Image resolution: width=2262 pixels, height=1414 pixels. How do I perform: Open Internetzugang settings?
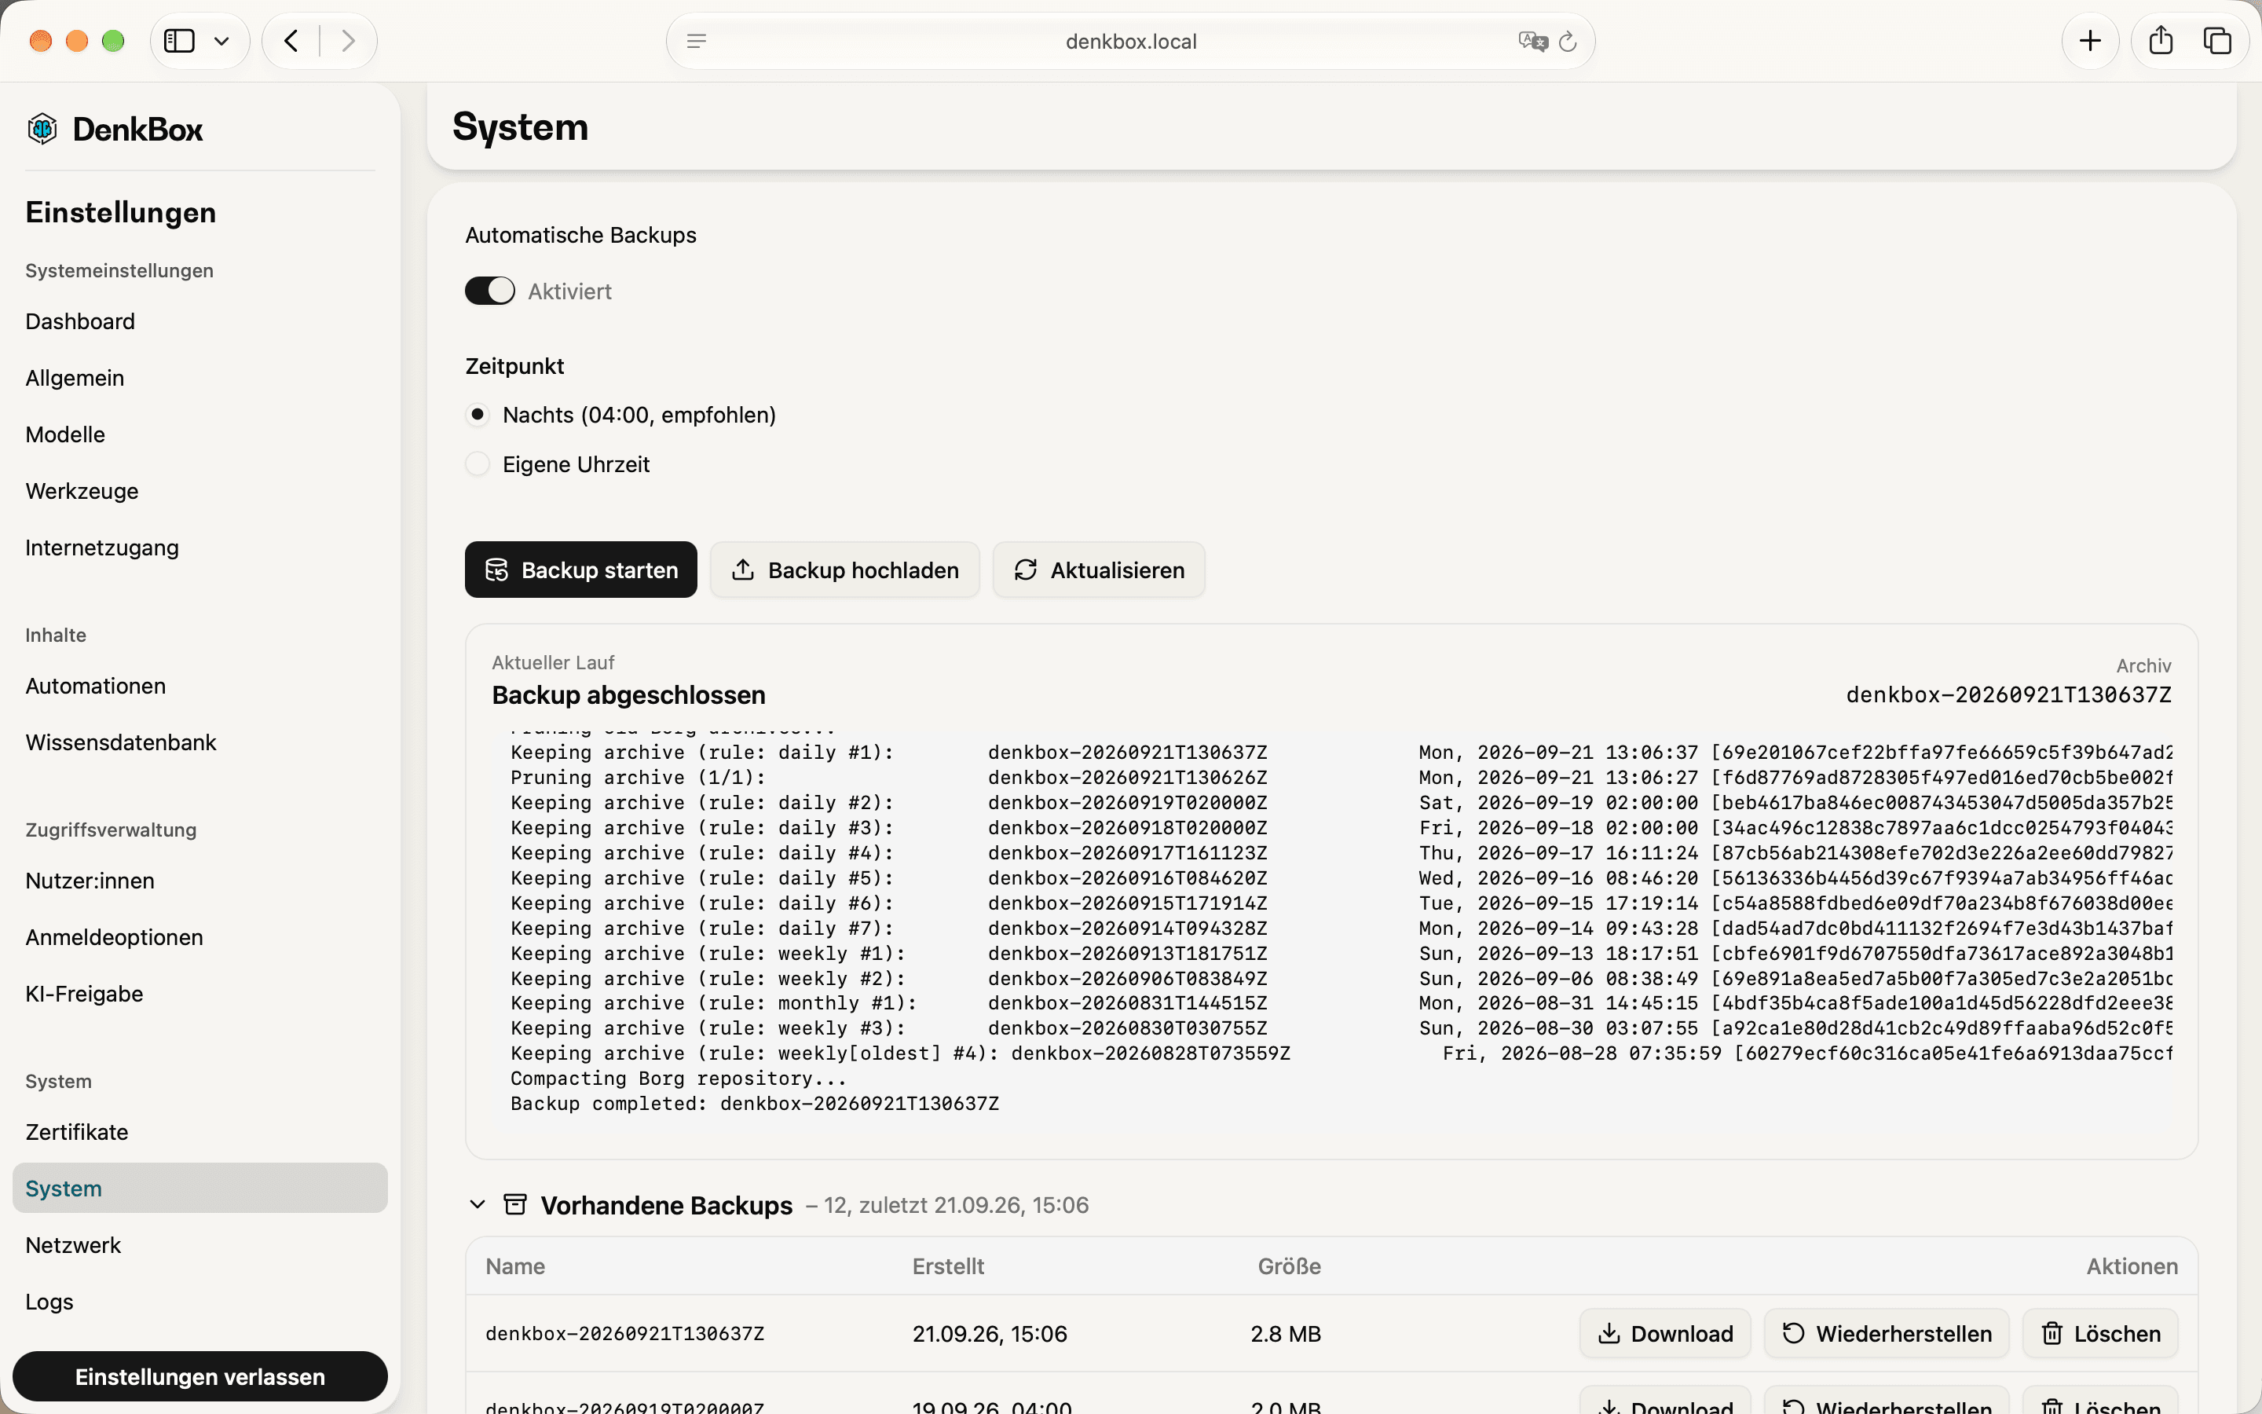102,547
